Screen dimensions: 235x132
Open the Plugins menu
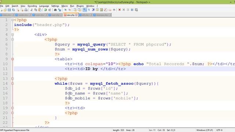[80, 6]
